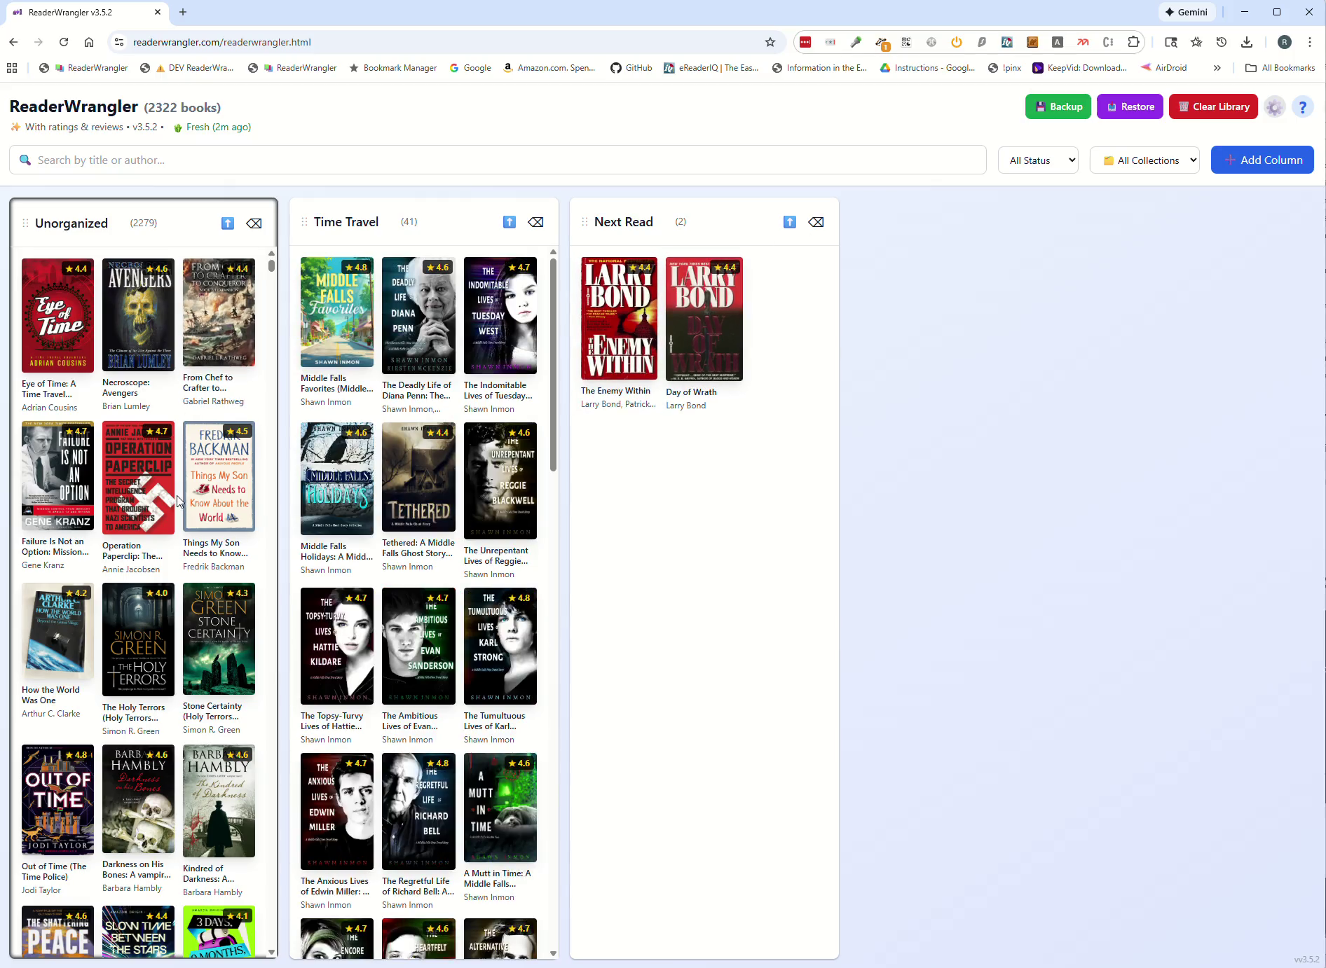The width and height of the screenshot is (1326, 968).
Task: Open the Gemini icon in the title bar
Action: pos(1187,12)
